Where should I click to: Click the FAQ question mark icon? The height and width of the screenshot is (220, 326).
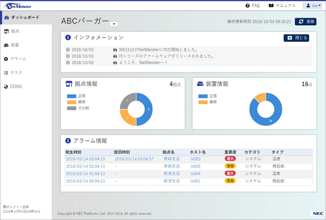(x=247, y=6)
